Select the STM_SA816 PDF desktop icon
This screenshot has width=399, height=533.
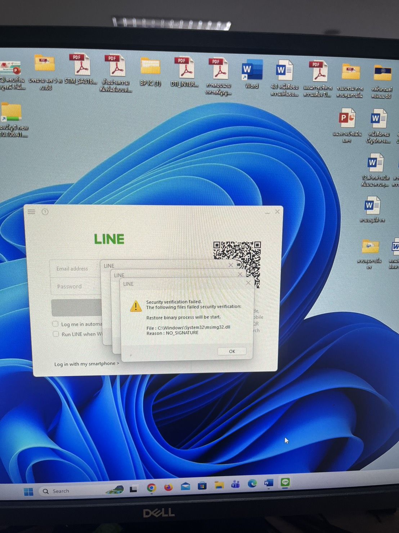coord(81,69)
